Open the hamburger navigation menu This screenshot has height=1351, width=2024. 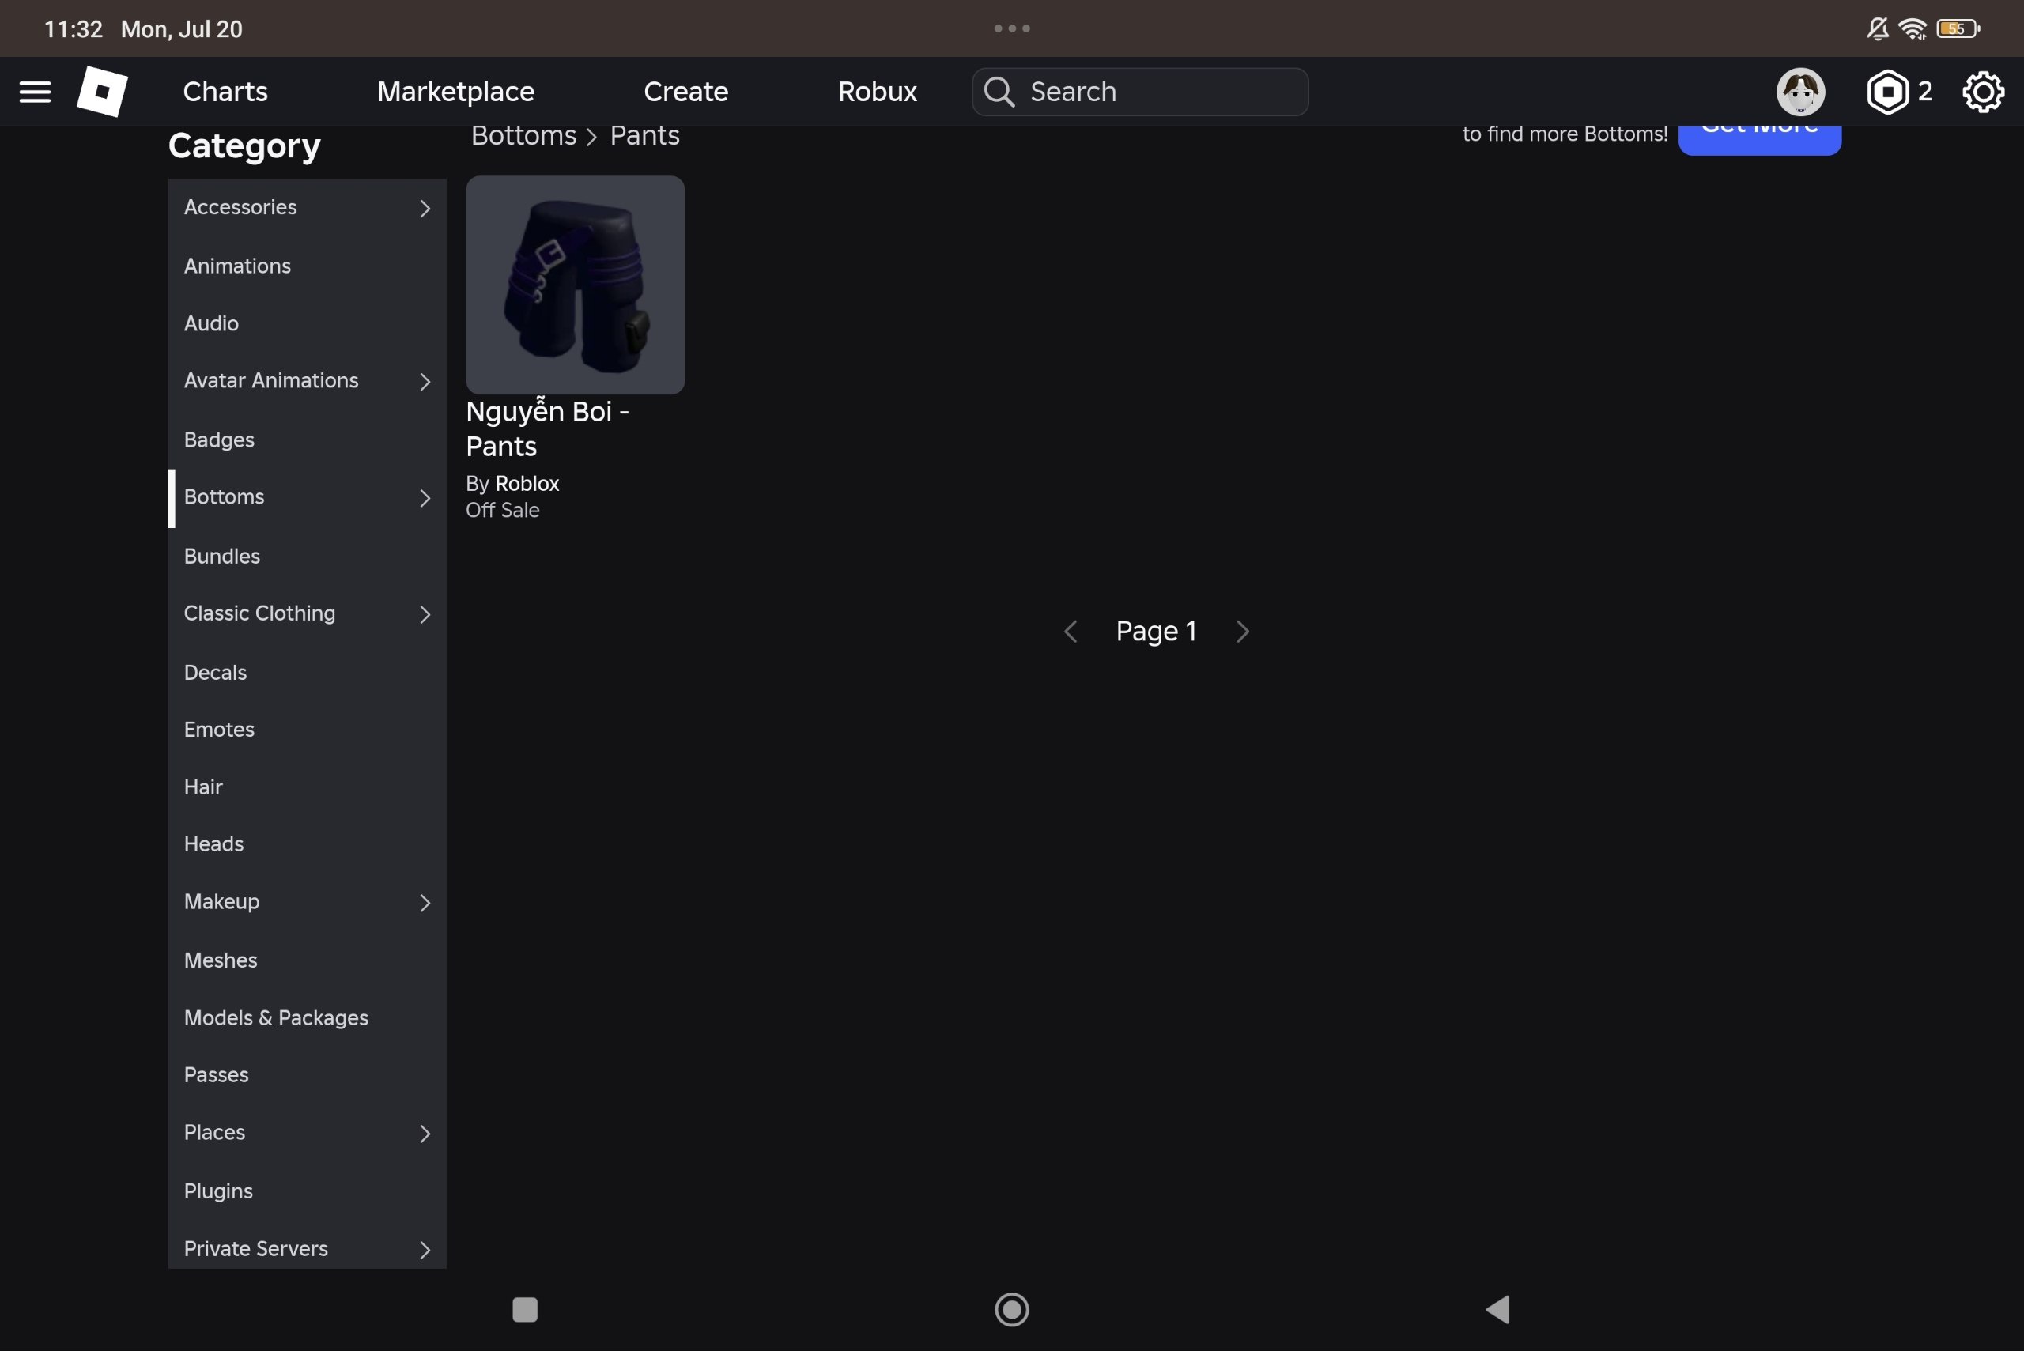point(35,92)
